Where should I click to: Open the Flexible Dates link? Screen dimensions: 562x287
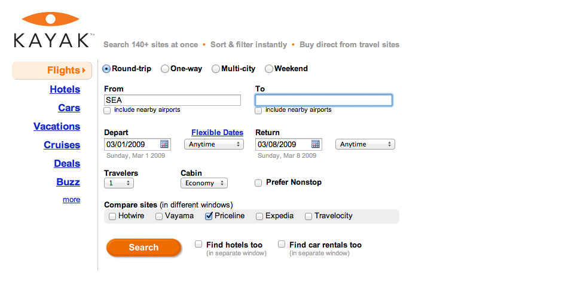pos(217,133)
